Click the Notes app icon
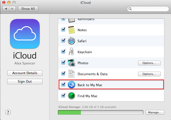 (72, 30)
